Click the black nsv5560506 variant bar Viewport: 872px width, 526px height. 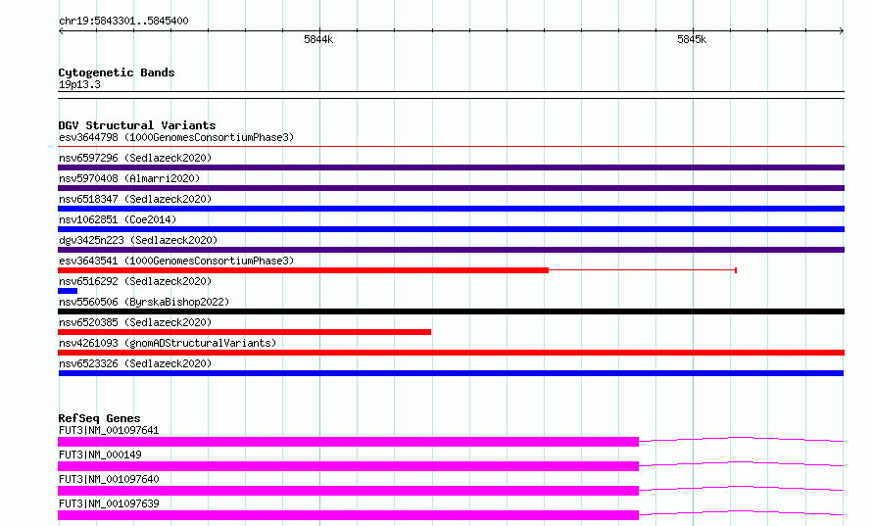pyautogui.click(x=451, y=311)
